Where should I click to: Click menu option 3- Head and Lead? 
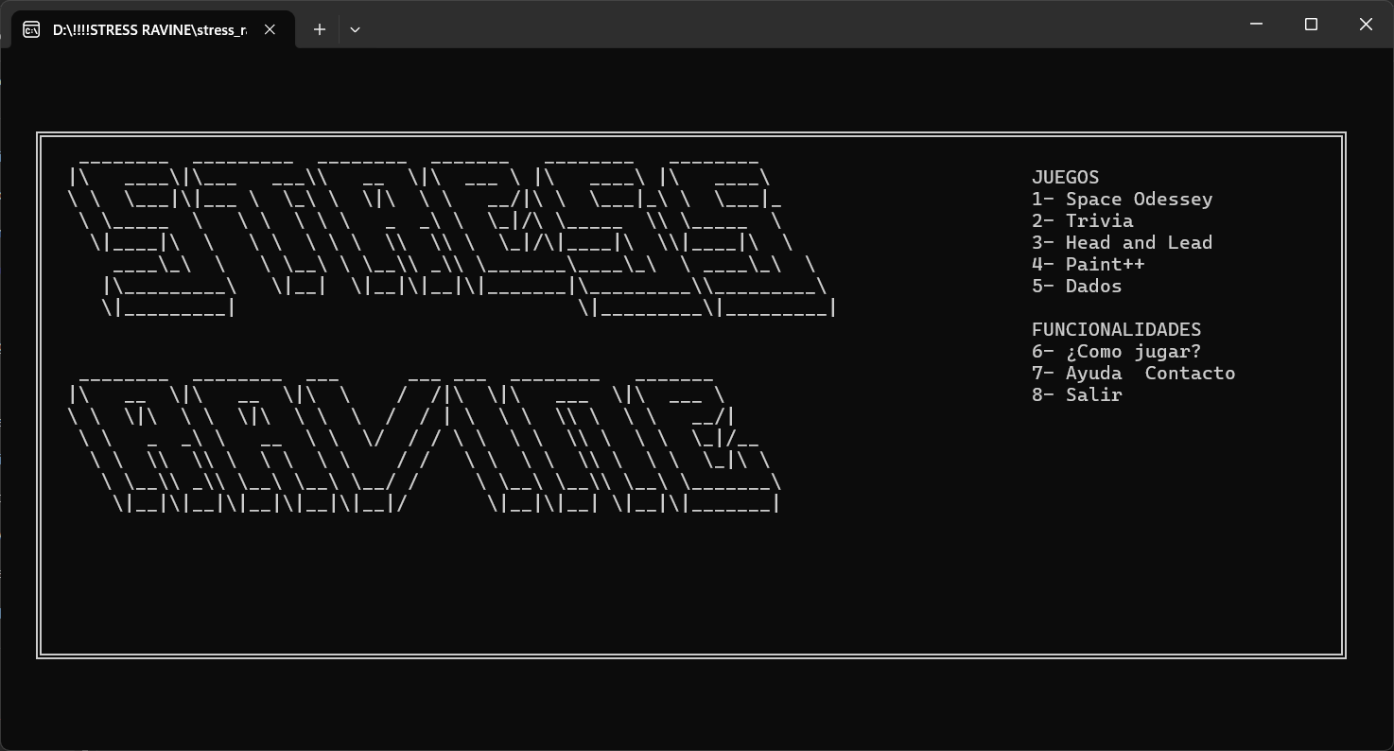point(1123,242)
